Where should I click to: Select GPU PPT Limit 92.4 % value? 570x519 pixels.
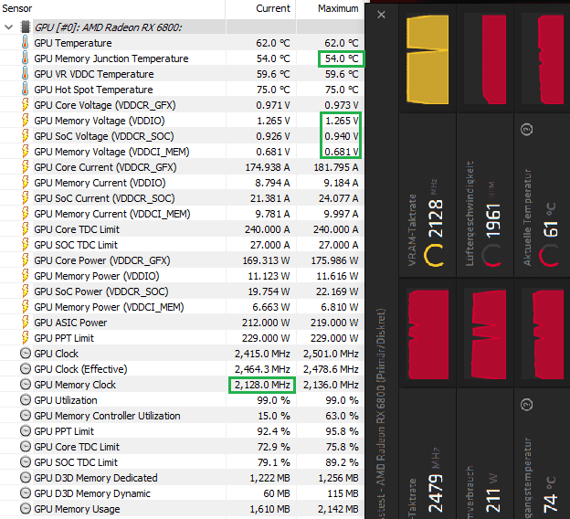273,431
